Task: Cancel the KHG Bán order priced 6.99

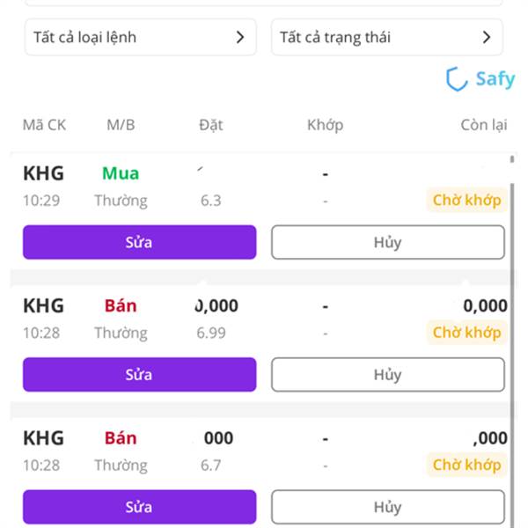Action: 388,375
